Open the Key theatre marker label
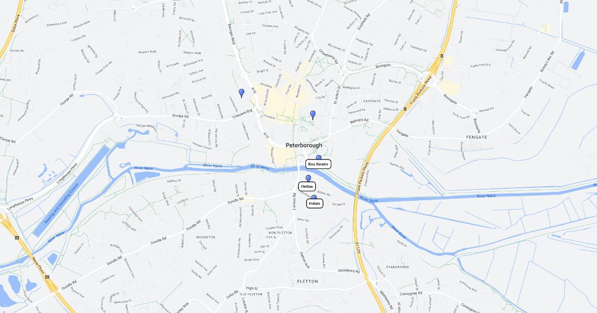The image size is (597, 313). 318,164
